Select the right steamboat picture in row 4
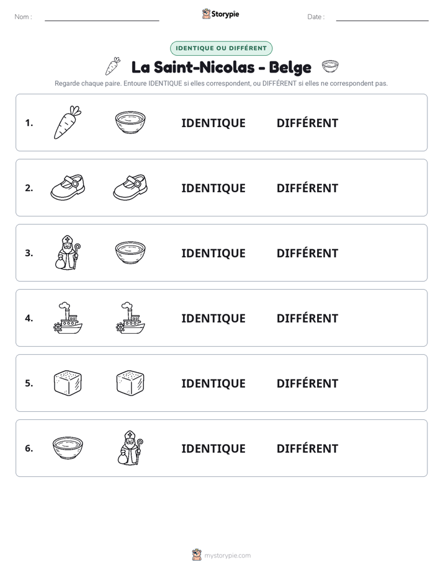This screenshot has width=443, height=573. [x=130, y=318]
